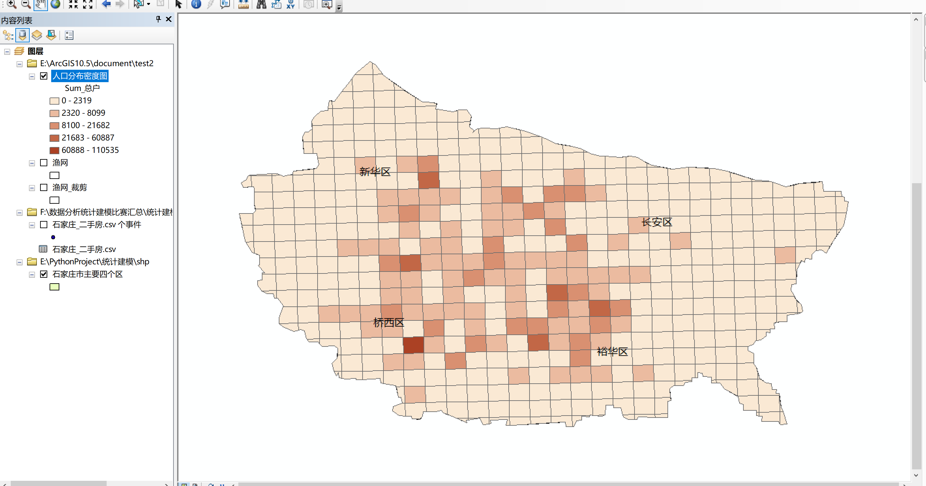The image size is (926, 486).
Task: Select the Zoom In tool
Action: click(11, 4)
